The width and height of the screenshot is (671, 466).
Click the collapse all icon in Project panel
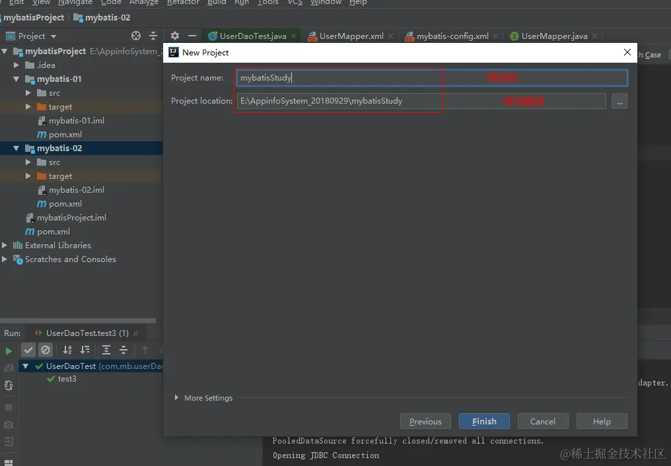coord(153,36)
